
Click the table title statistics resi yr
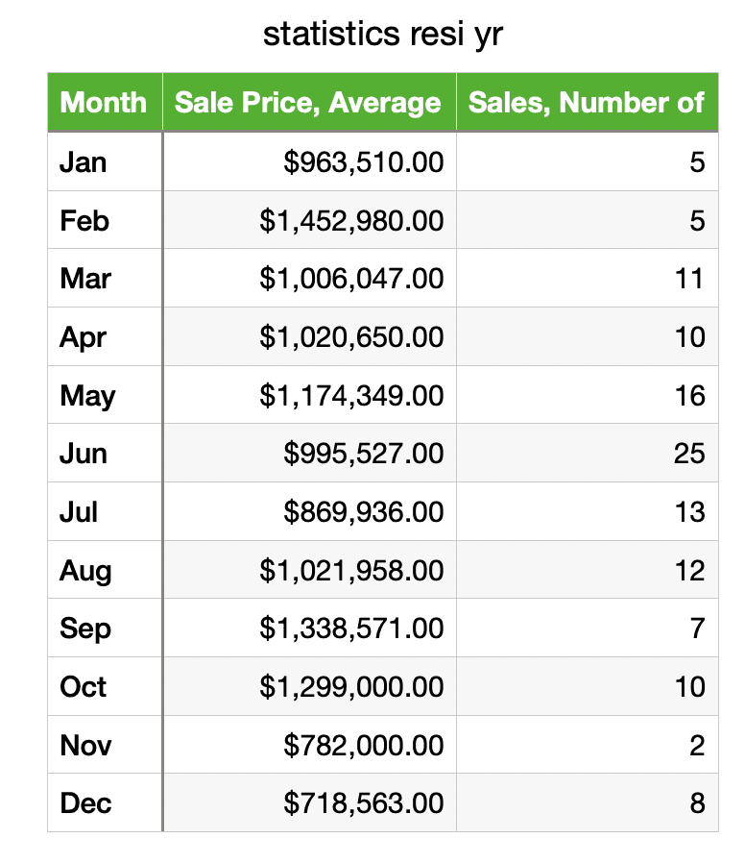click(x=382, y=35)
